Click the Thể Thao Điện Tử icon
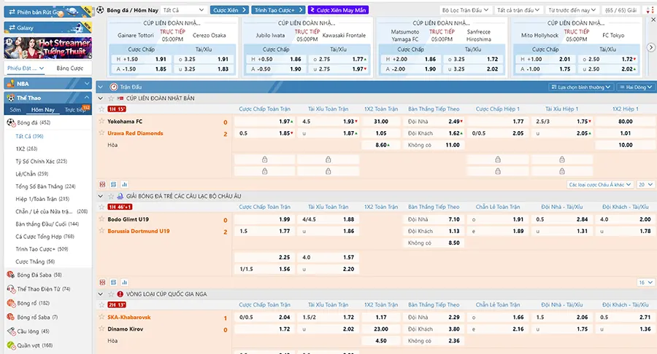Image resolution: width=657 pixels, height=354 pixels. click(11, 288)
